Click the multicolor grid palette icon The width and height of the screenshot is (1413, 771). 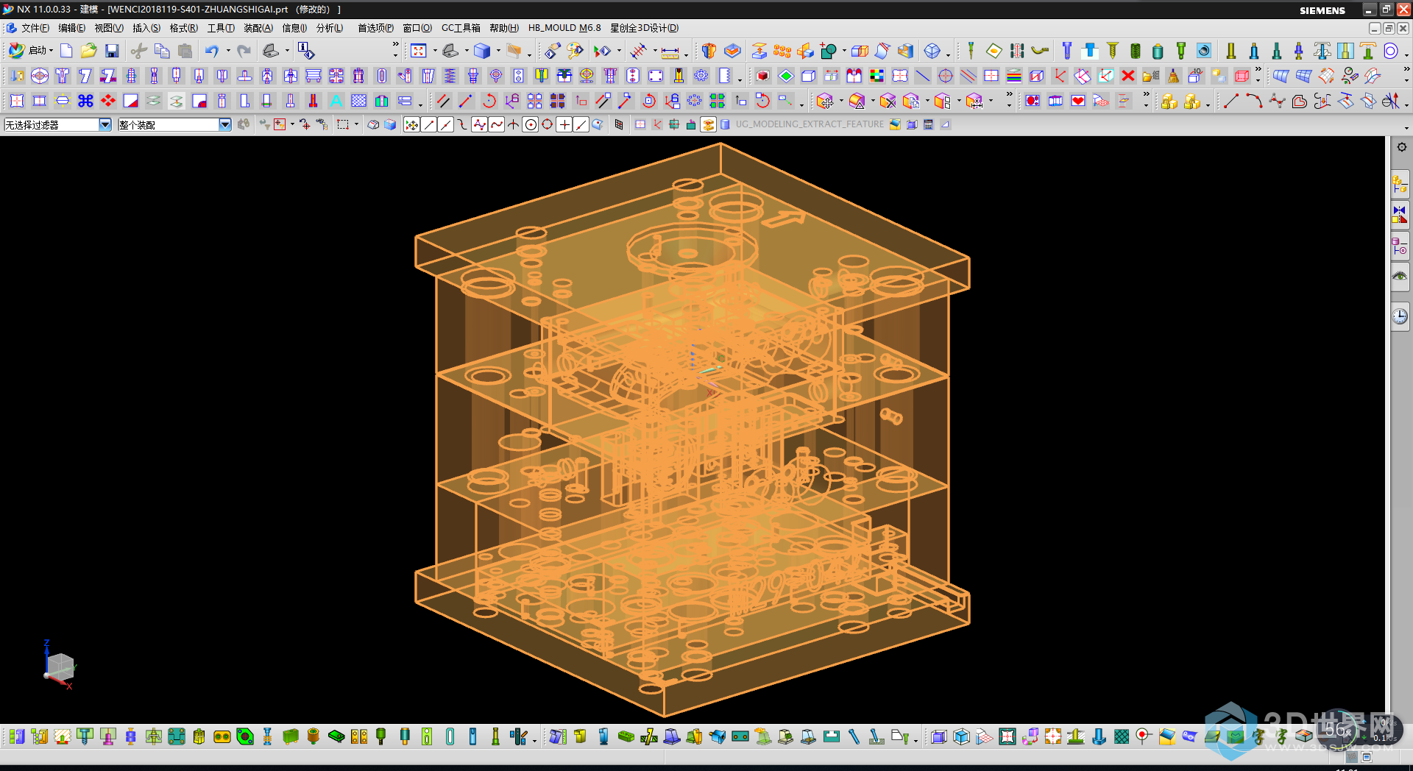(x=877, y=76)
